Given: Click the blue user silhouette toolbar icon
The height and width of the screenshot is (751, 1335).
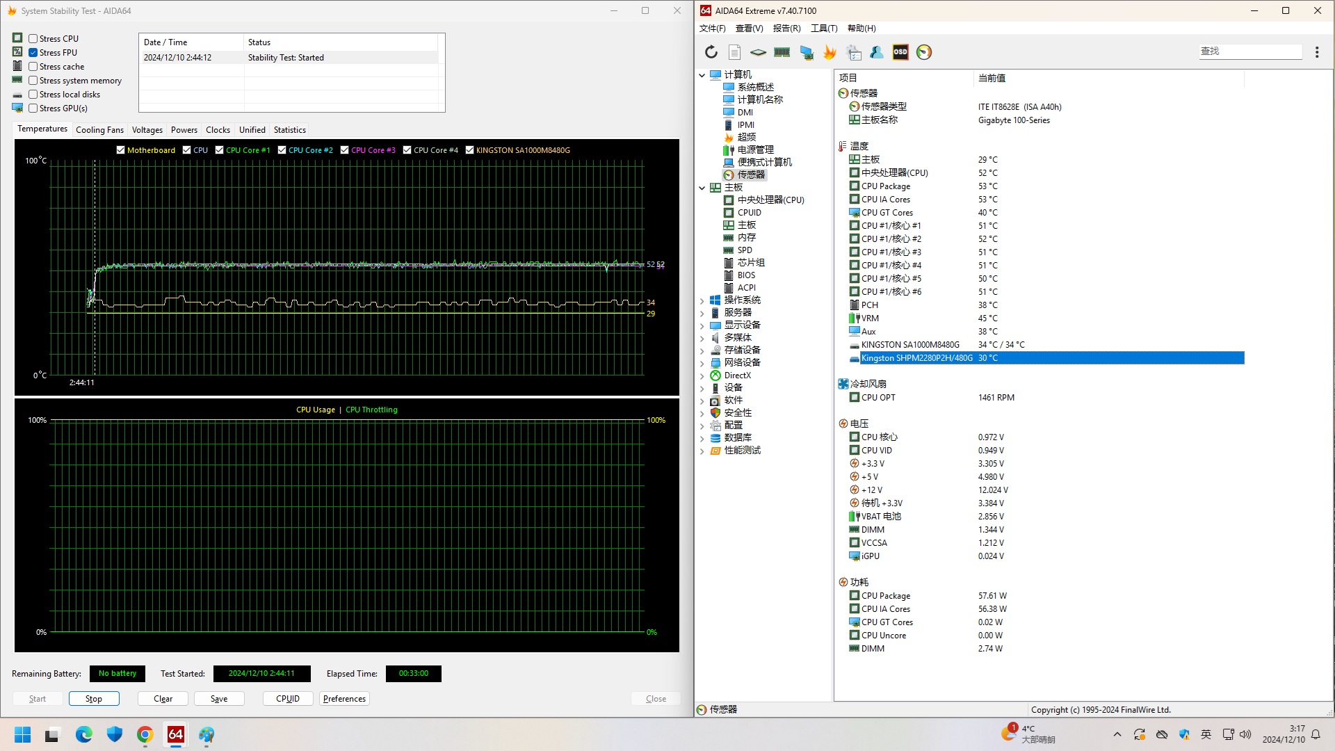Looking at the screenshot, I should click(877, 52).
